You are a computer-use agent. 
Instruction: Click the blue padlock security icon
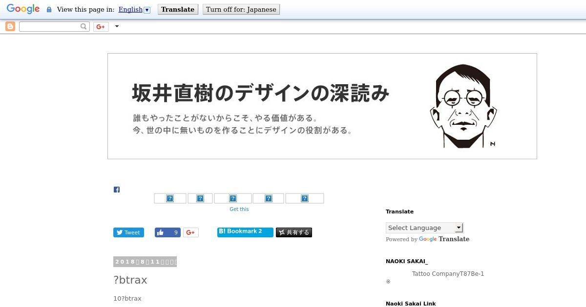click(x=49, y=10)
